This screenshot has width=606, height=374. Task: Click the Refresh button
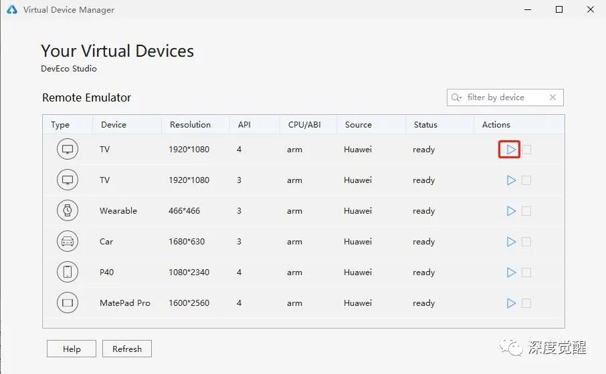[127, 349]
